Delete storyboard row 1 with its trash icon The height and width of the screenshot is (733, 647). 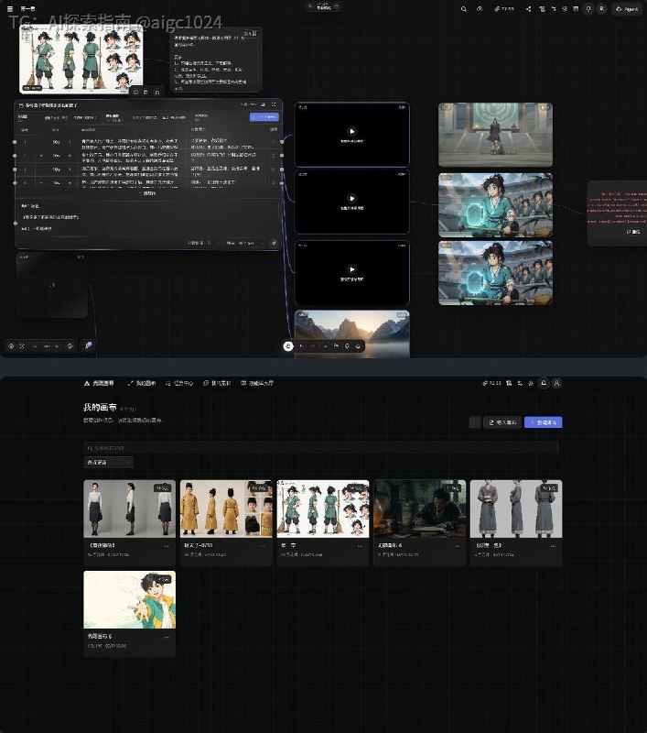(274, 142)
